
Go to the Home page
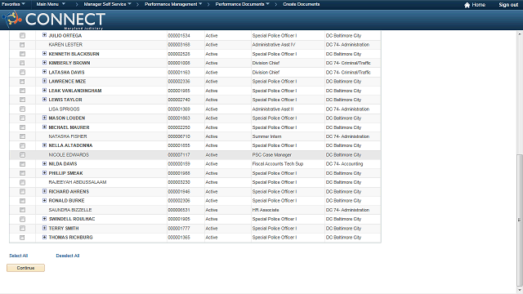click(x=475, y=5)
